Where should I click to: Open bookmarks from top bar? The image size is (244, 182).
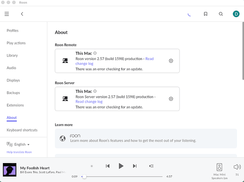[206, 14]
